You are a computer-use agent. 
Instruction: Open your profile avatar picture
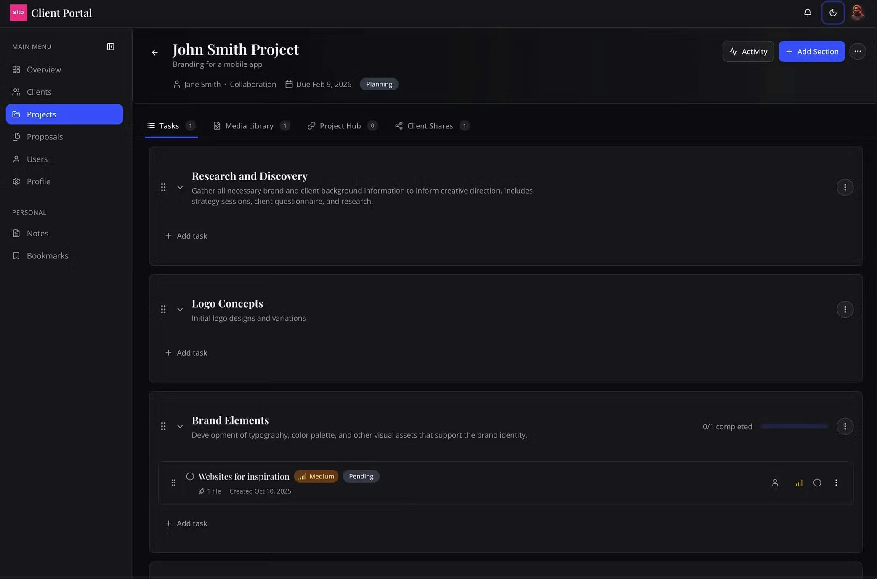(x=858, y=13)
